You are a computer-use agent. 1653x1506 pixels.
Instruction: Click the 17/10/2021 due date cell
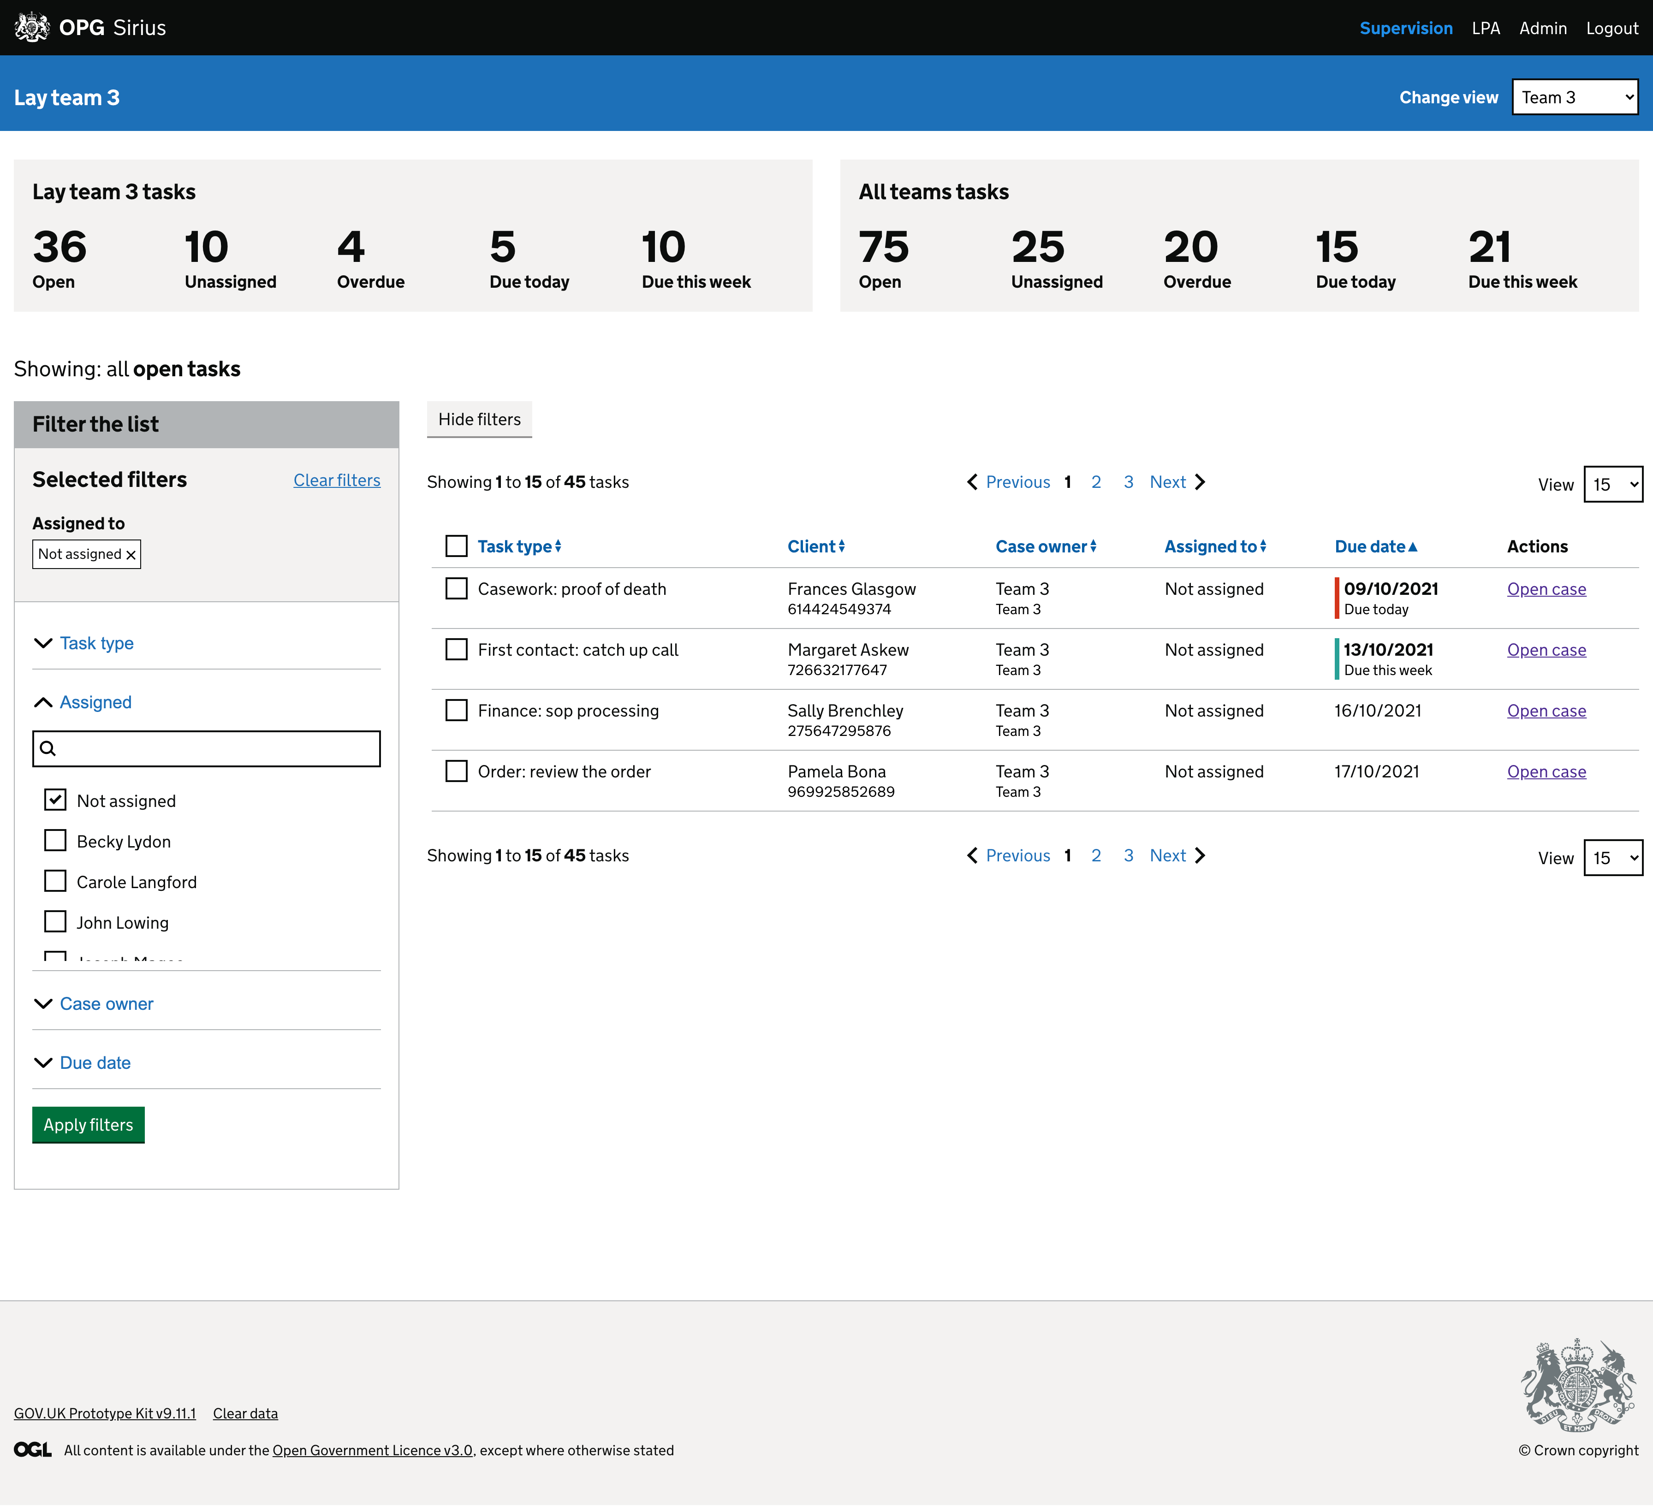pyautogui.click(x=1376, y=771)
